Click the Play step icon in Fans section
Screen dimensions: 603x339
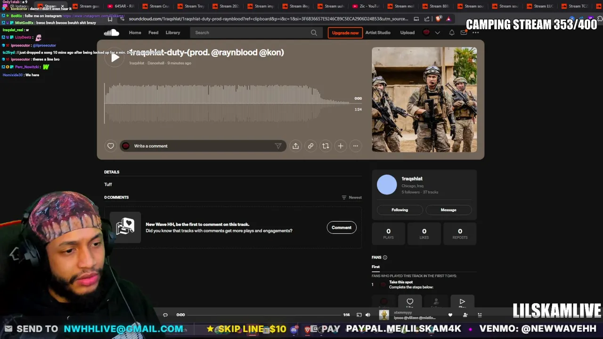[462, 302]
